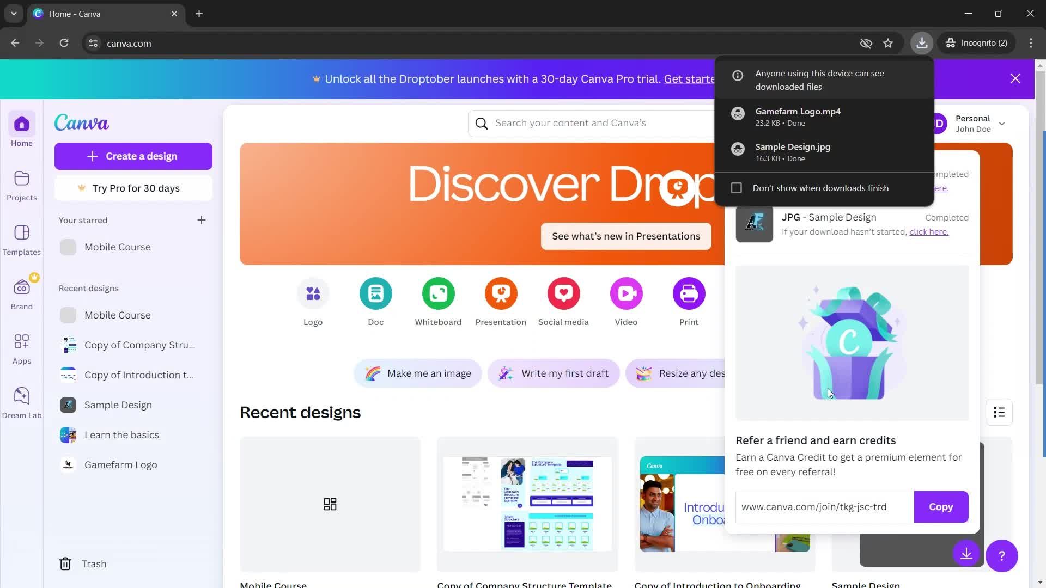Add a starred item with plus icon

[202, 220]
